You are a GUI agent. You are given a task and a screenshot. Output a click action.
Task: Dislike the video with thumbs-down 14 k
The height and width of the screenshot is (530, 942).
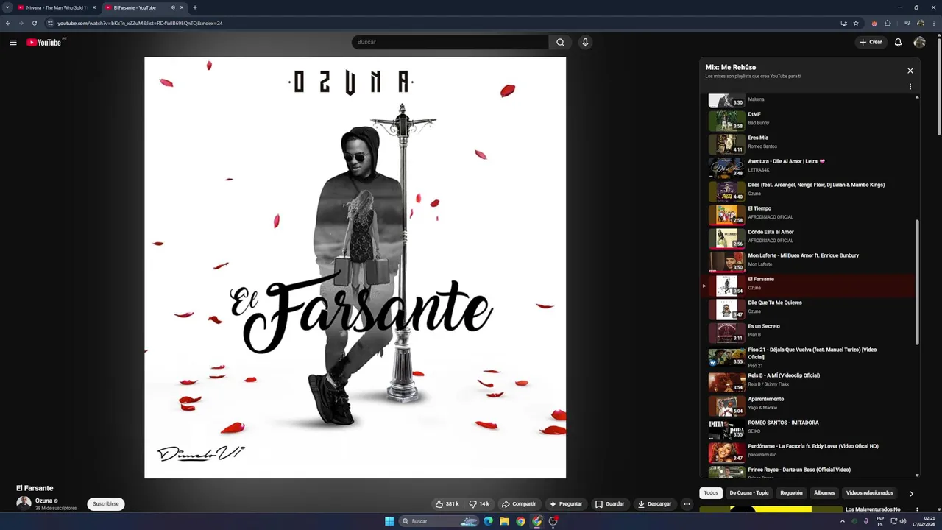(480, 504)
